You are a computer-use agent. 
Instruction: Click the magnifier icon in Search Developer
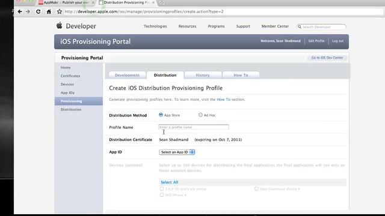(300, 27)
